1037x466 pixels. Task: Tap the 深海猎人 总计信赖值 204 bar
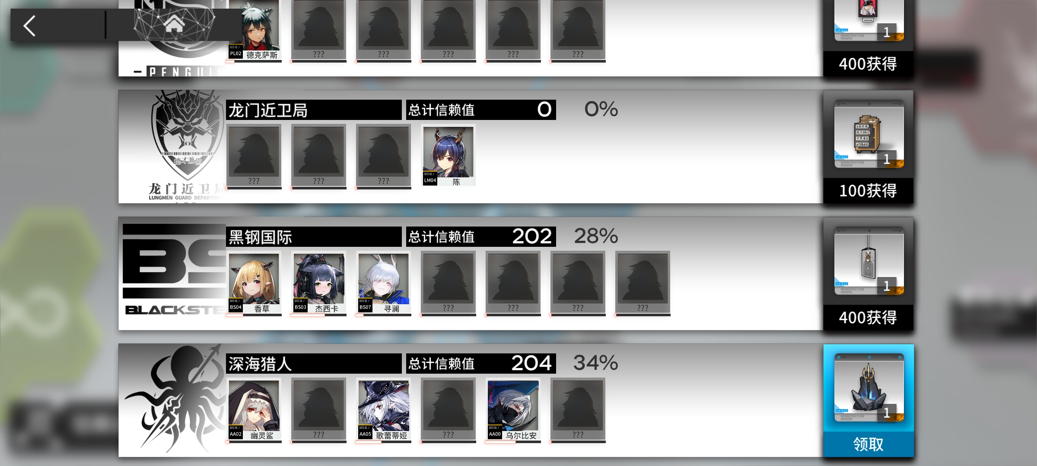point(481,363)
